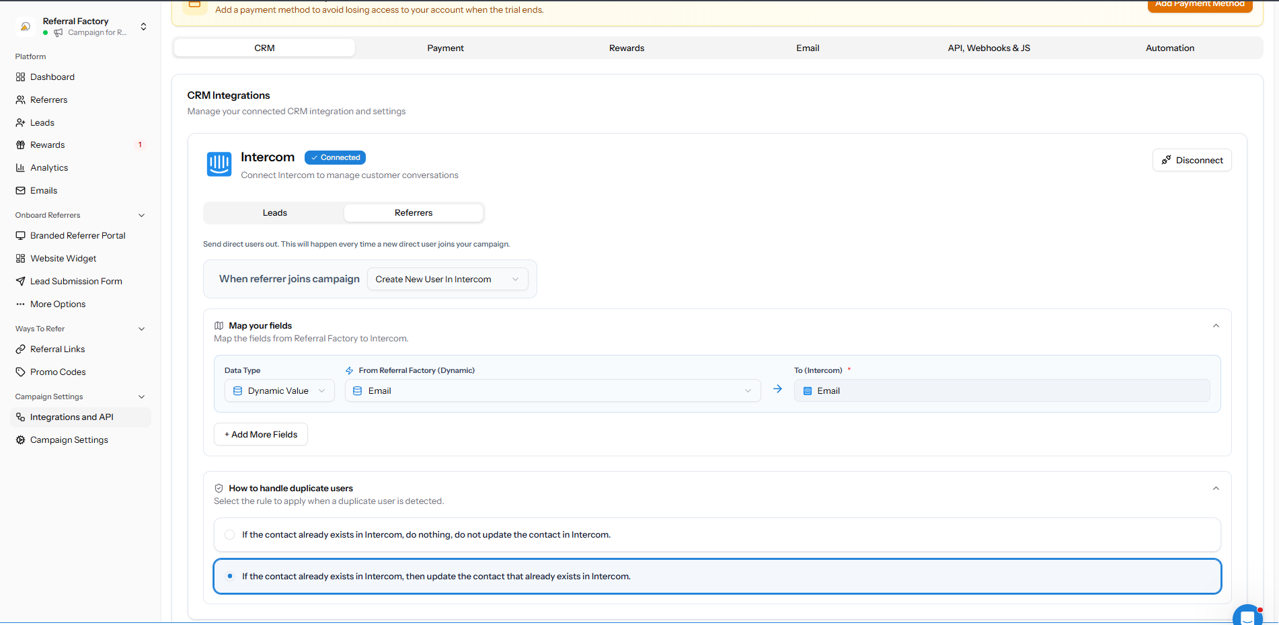This screenshot has height=625, width=1279.
Task: Click the Analytics bar chart icon
Action: click(20, 168)
